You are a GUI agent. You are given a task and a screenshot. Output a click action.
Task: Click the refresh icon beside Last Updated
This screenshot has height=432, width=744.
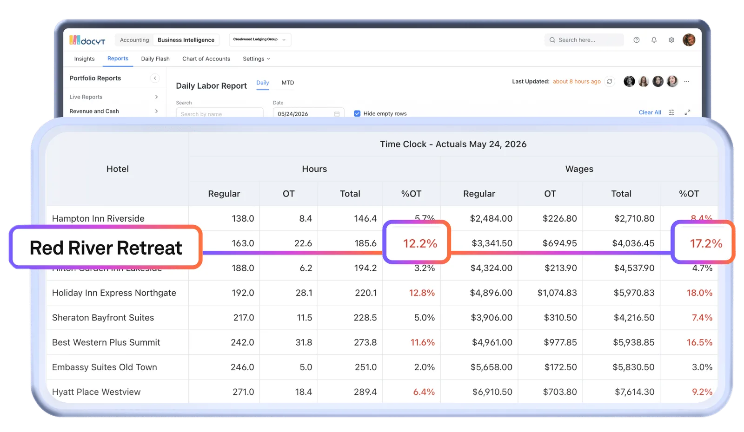pos(610,81)
